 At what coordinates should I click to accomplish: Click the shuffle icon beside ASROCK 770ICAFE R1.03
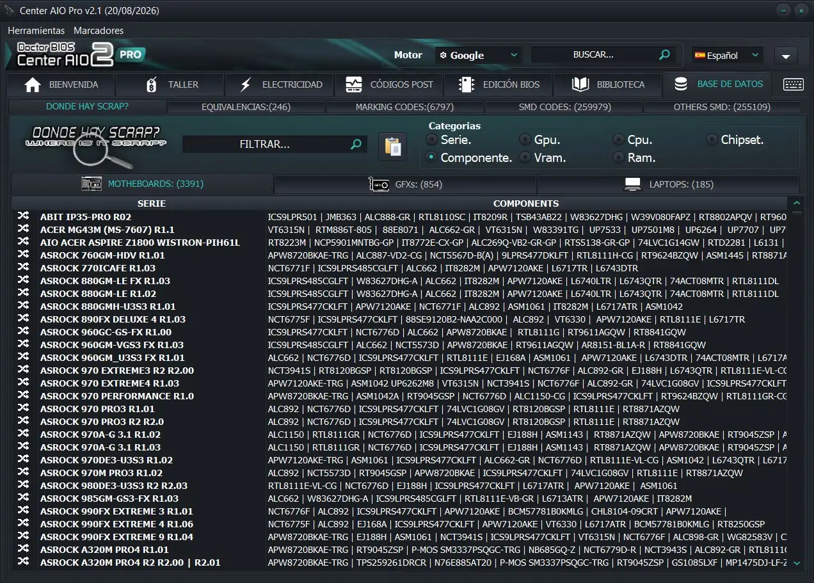point(24,268)
